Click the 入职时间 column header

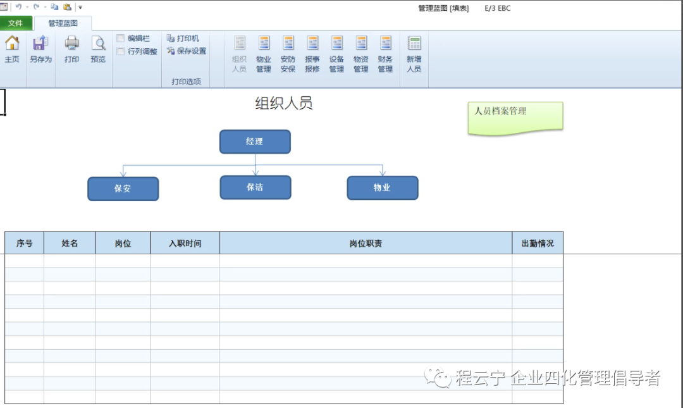pos(185,243)
